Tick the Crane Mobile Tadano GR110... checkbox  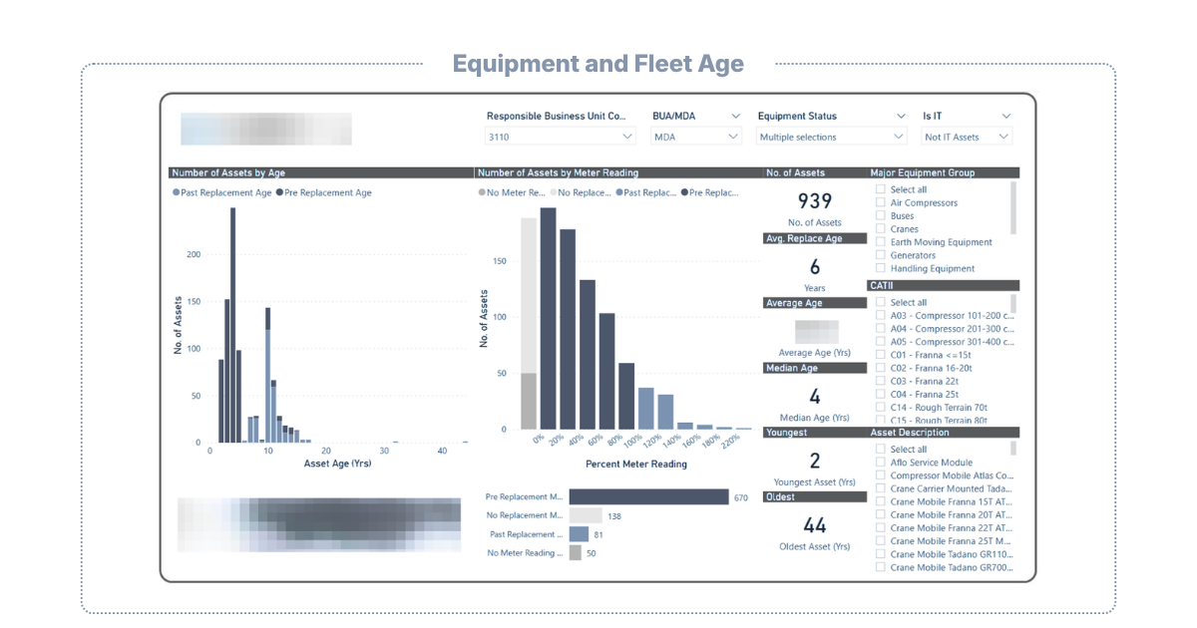tap(881, 554)
